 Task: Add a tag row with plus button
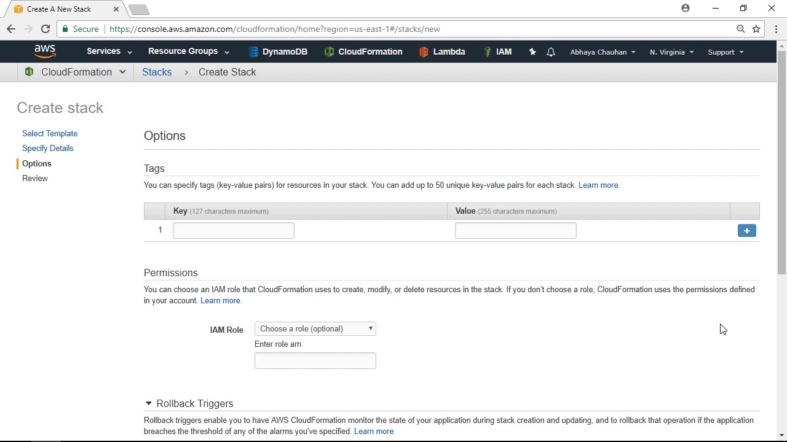tap(747, 231)
